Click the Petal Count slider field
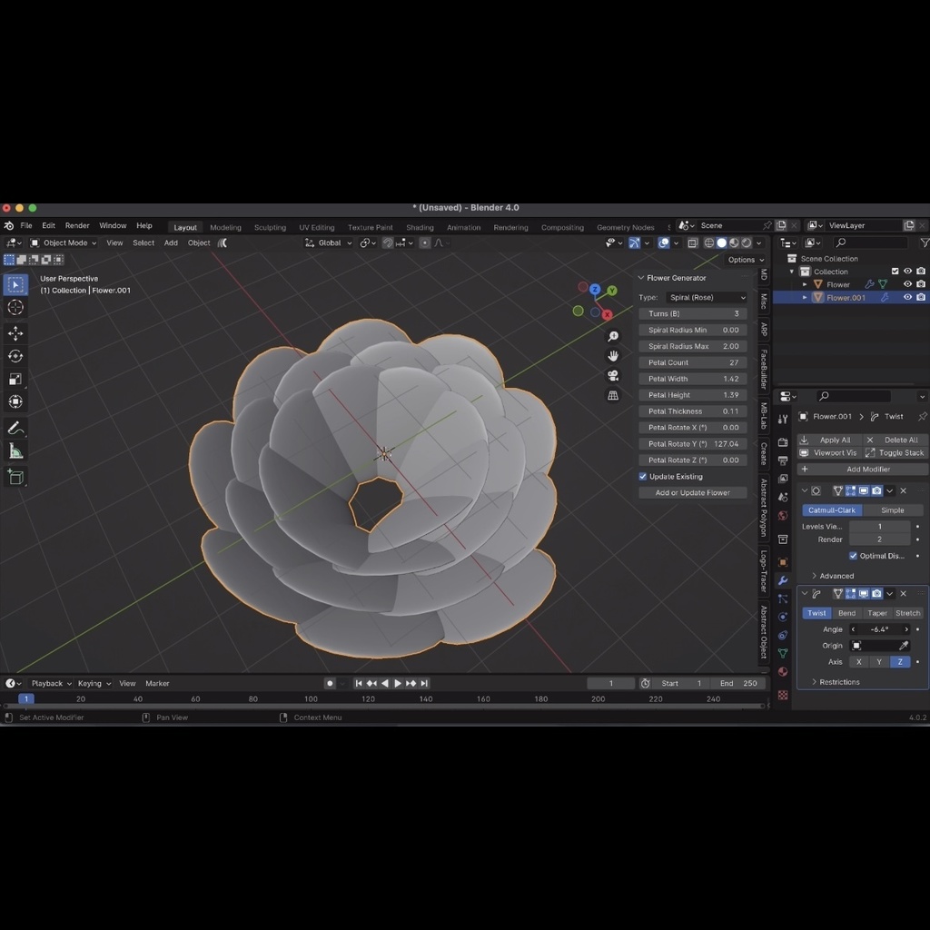The image size is (930, 930). tap(693, 361)
